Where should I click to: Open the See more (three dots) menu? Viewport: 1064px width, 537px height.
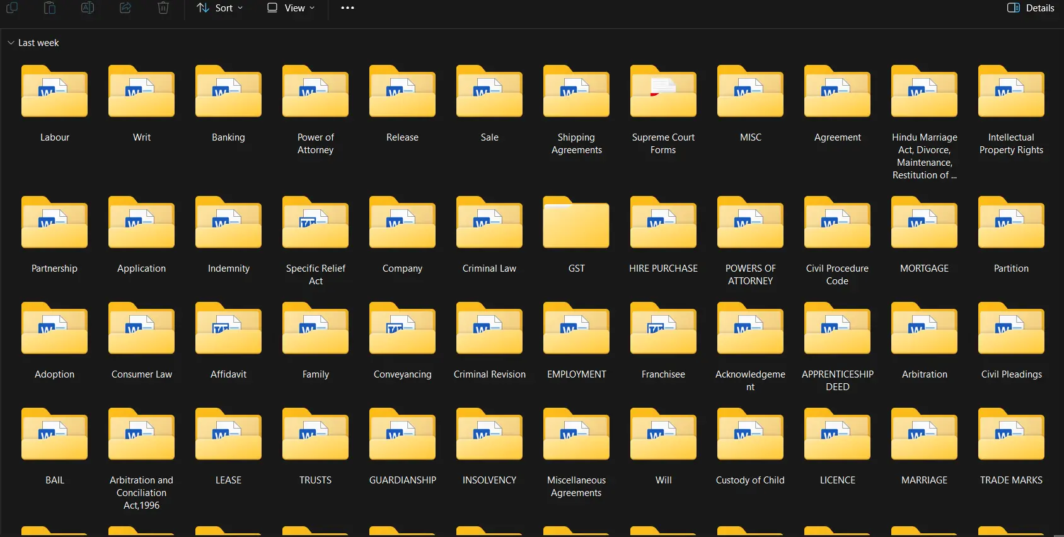pos(347,8)
